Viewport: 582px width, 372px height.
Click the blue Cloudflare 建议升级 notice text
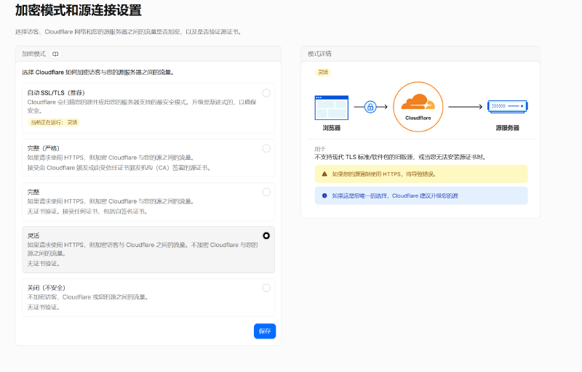pos(395,195)
